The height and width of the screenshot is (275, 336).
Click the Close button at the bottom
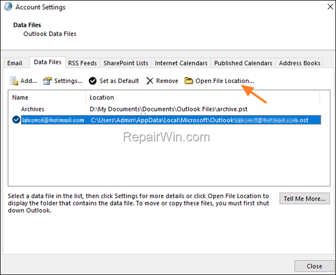(x=314, y=266)
